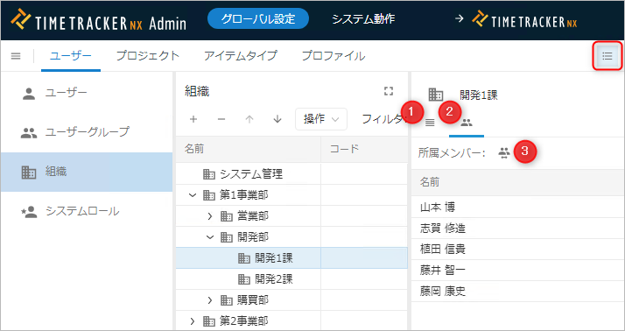The image size is (625, 331).
Task: Collapse the 開発部 tree node
Action: click(x=210, y=237)
